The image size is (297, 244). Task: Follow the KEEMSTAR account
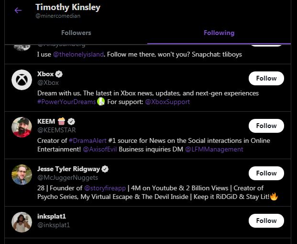coord(266,126)
